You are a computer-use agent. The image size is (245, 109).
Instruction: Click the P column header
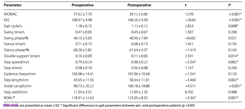click(x=229, y=5)
